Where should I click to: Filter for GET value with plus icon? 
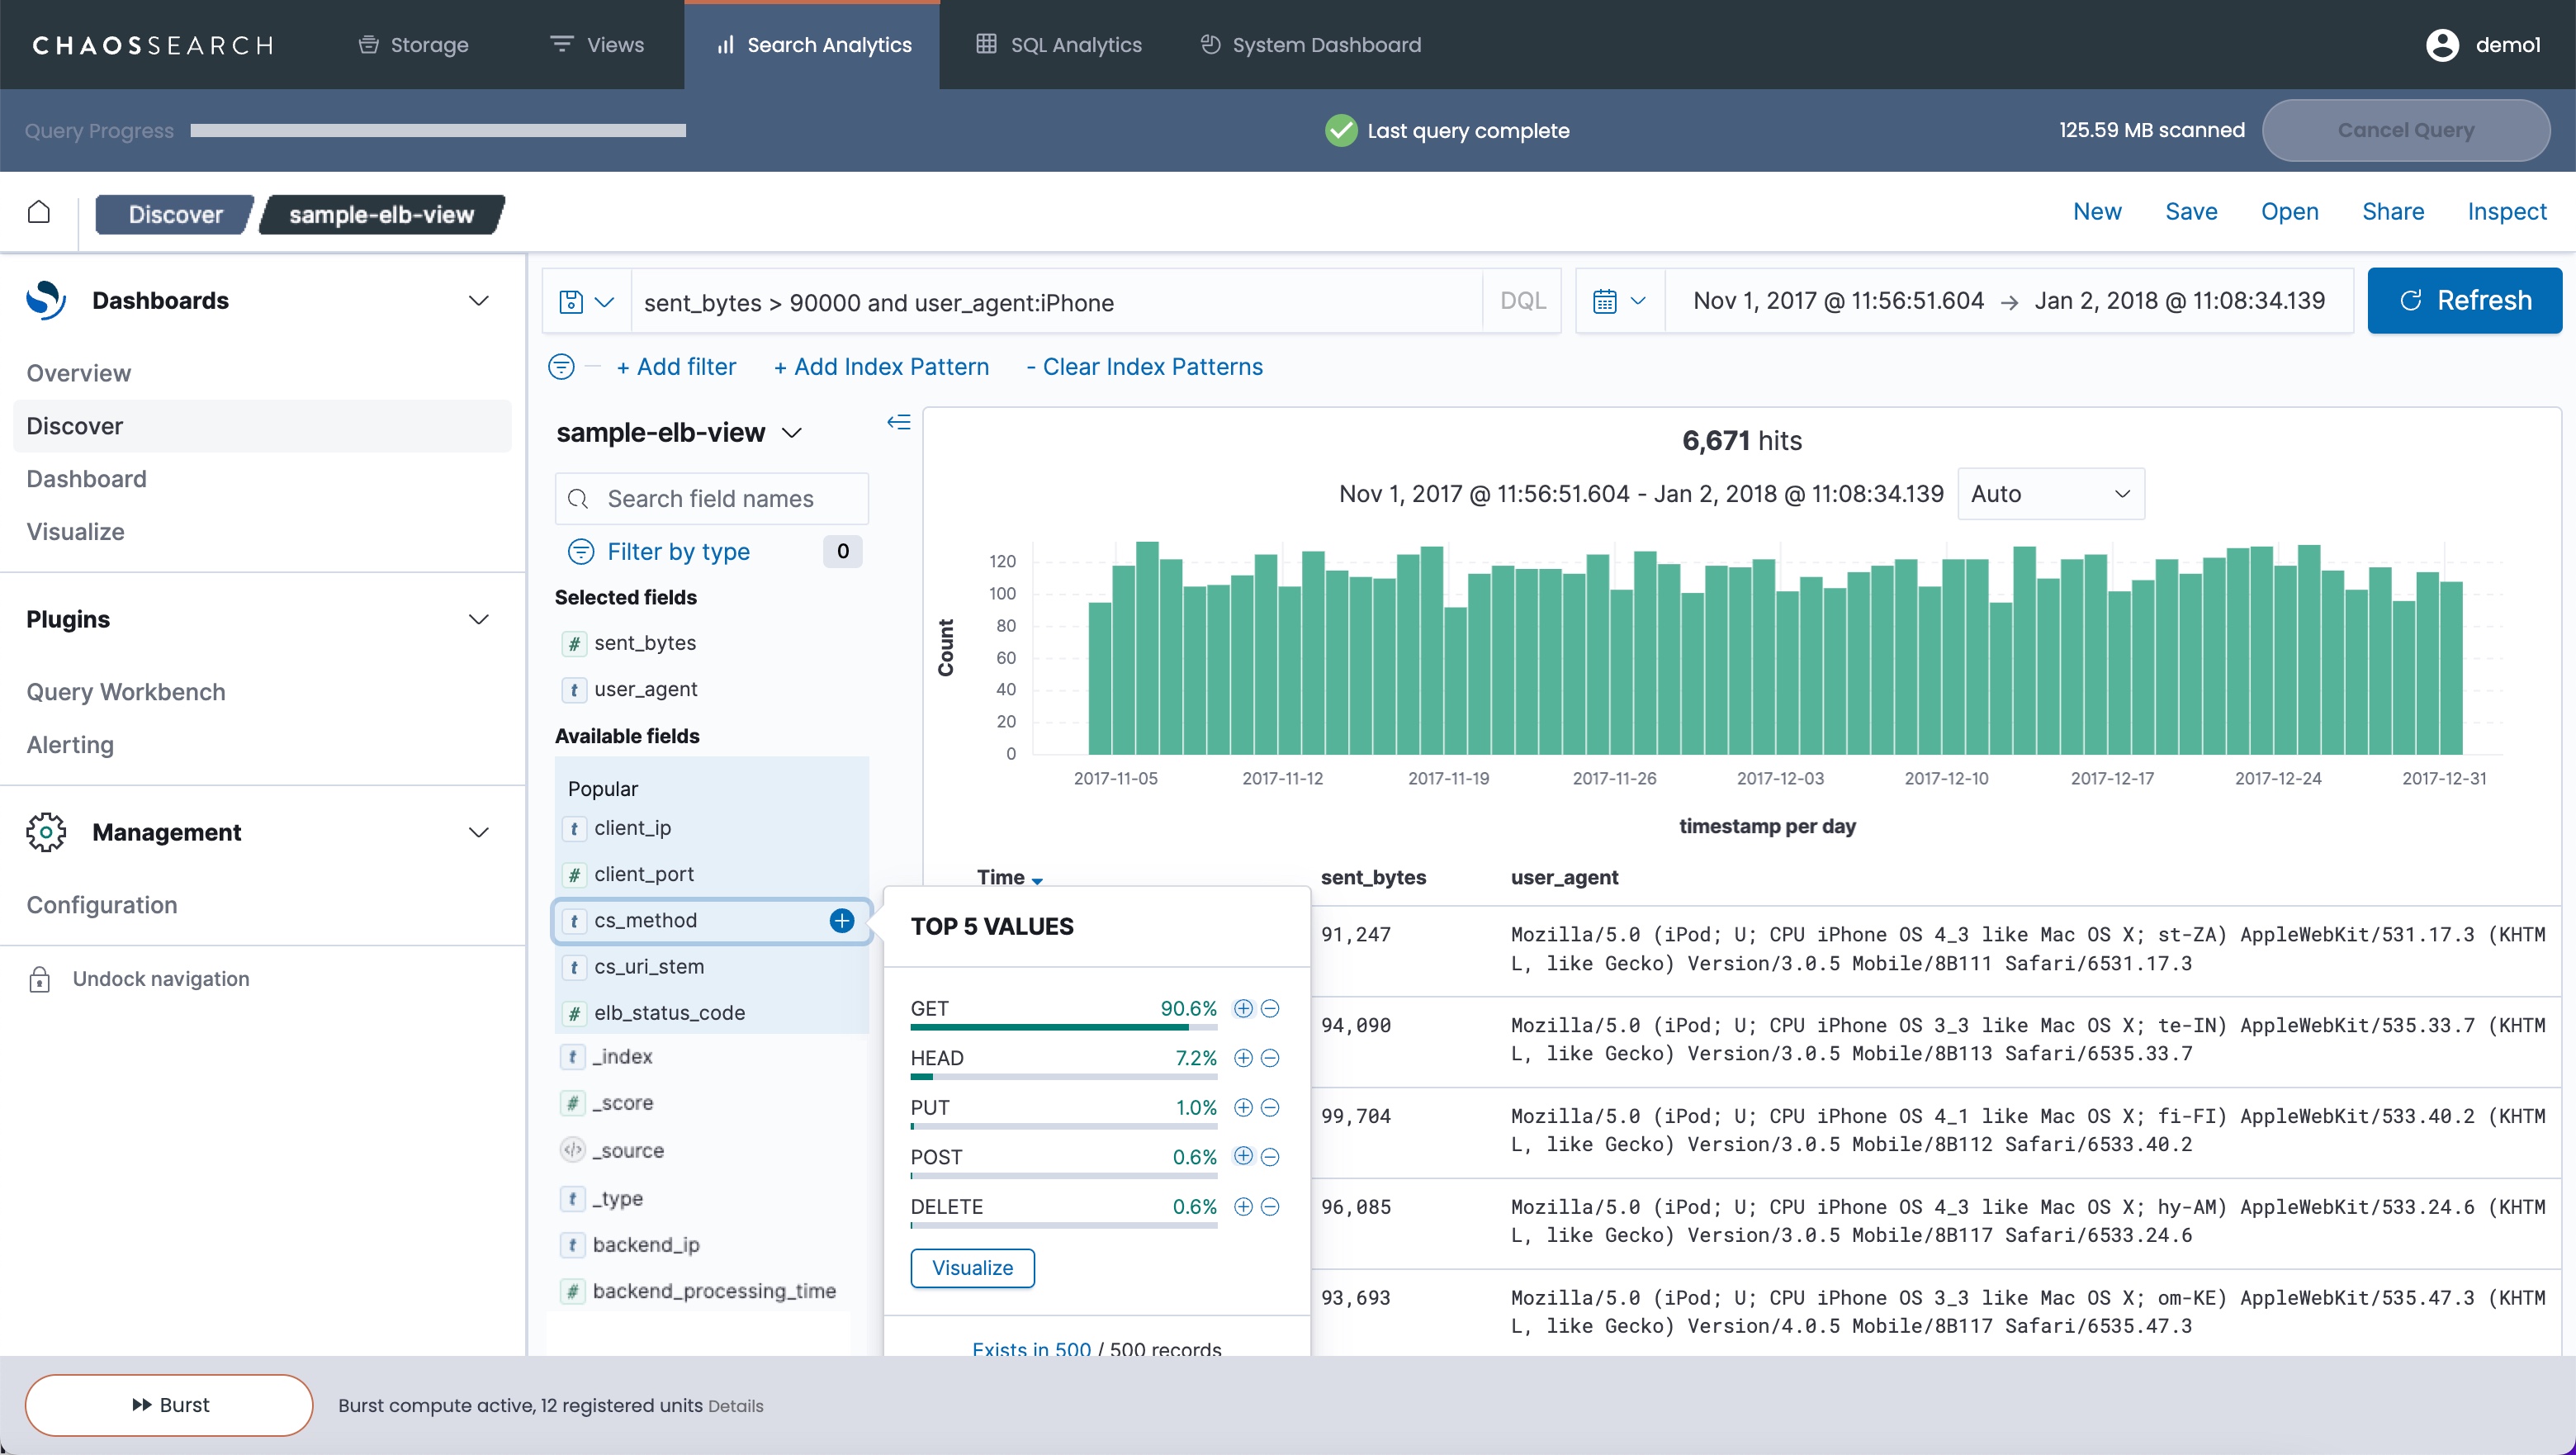1243,1008
